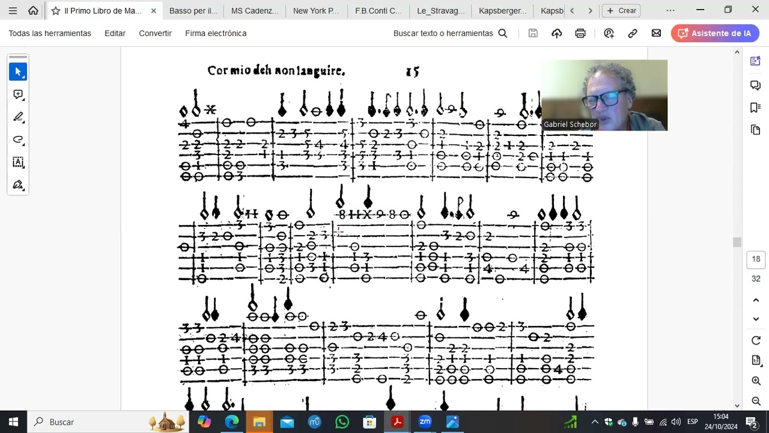Viewport: 769px width, 433px height.
Task: Copy a link to the file
Action: point(633,33)
